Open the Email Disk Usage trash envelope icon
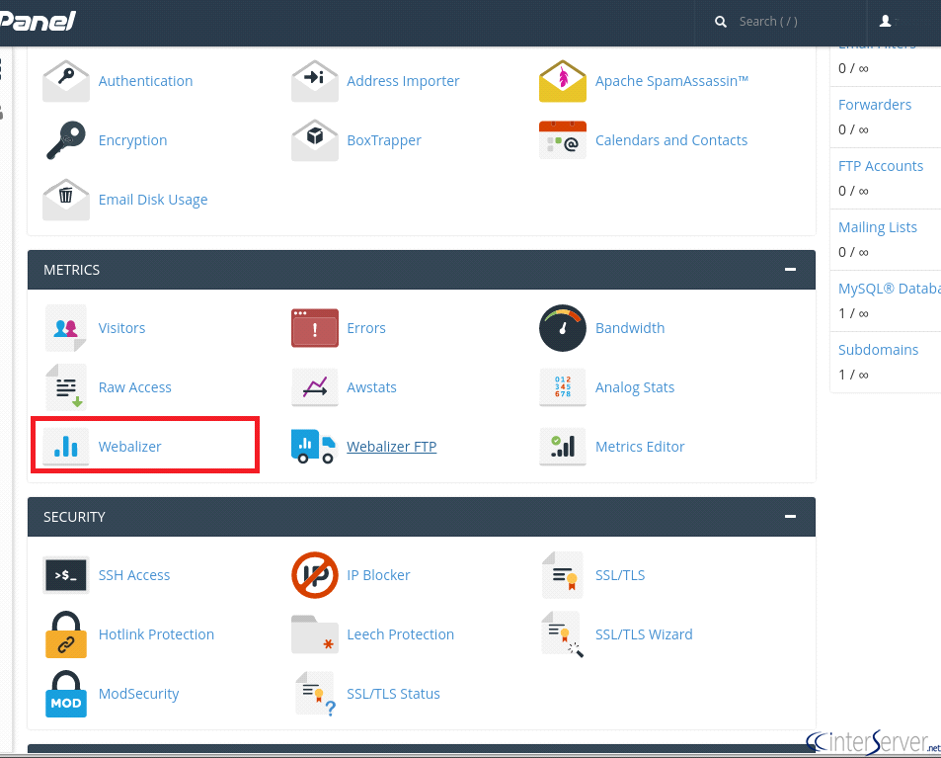The image size is (941, 758). point(66,200)
